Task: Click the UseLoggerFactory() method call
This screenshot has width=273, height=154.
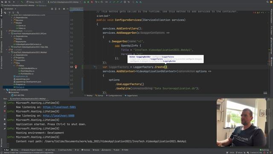Action: coord(130,84)
